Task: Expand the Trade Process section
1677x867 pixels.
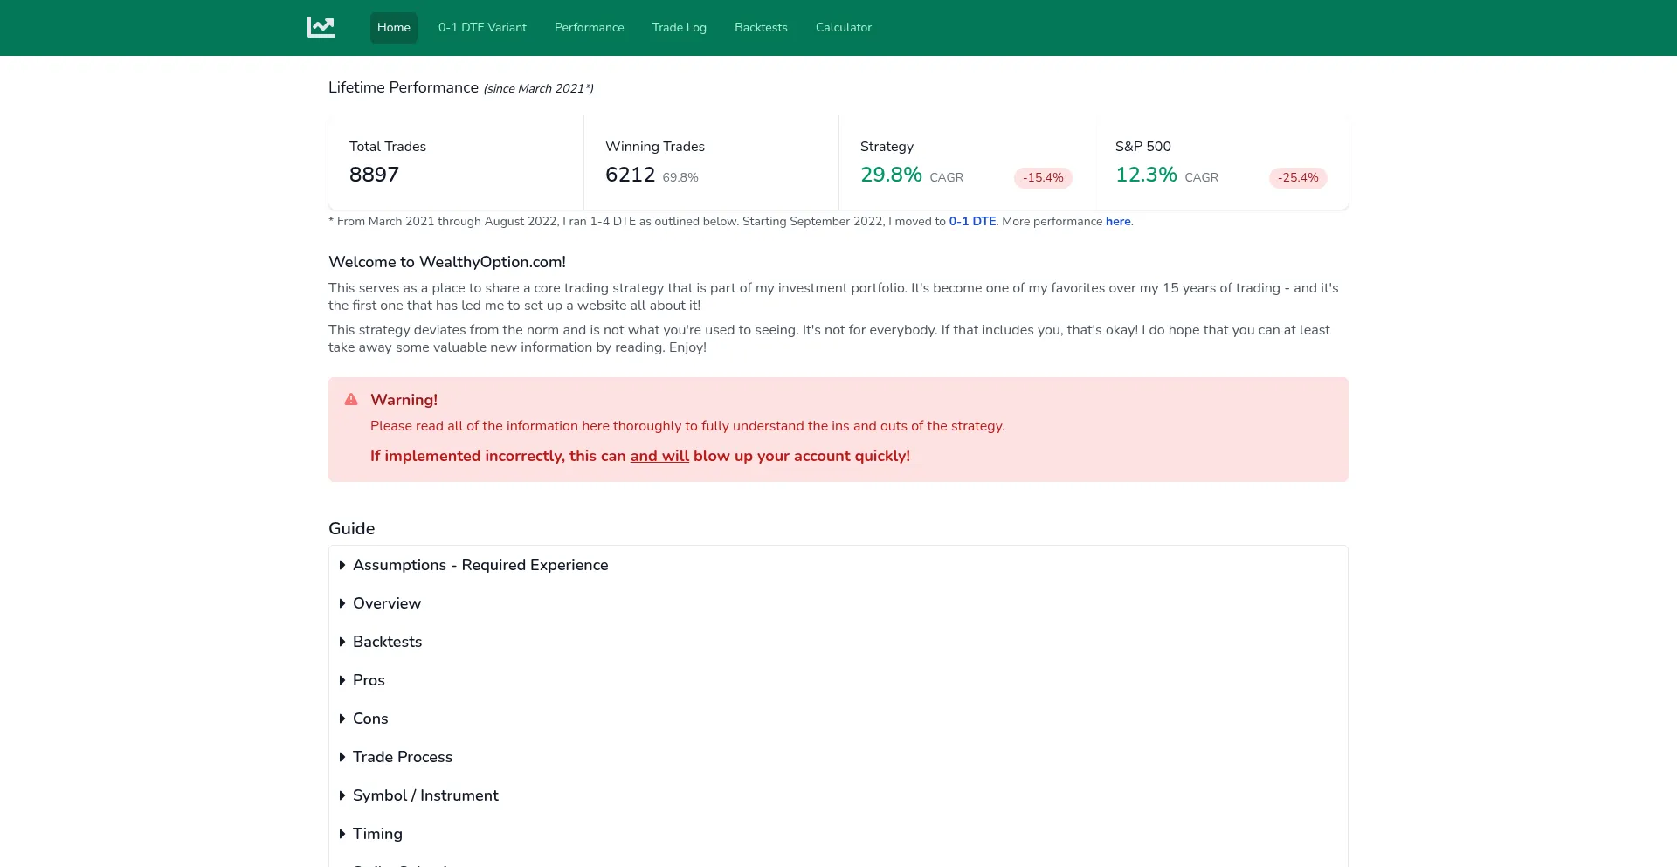Action: [x=838, y=757]
